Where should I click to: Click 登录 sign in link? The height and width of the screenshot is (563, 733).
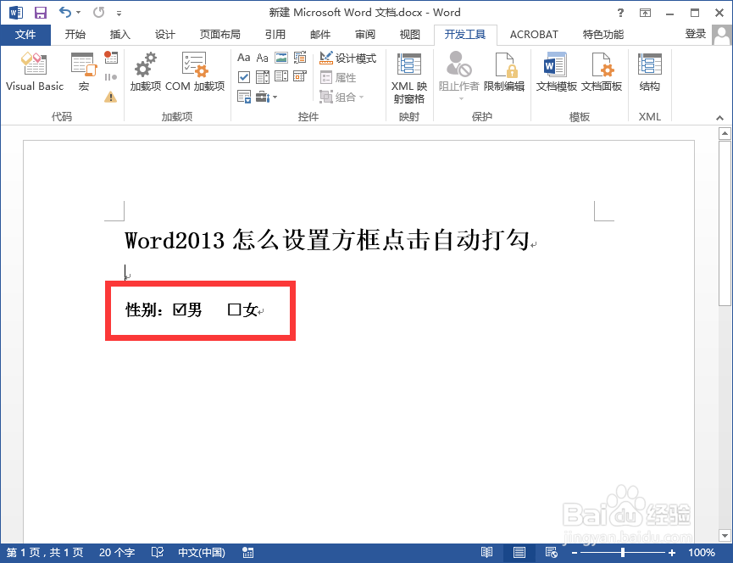(695, 34)
